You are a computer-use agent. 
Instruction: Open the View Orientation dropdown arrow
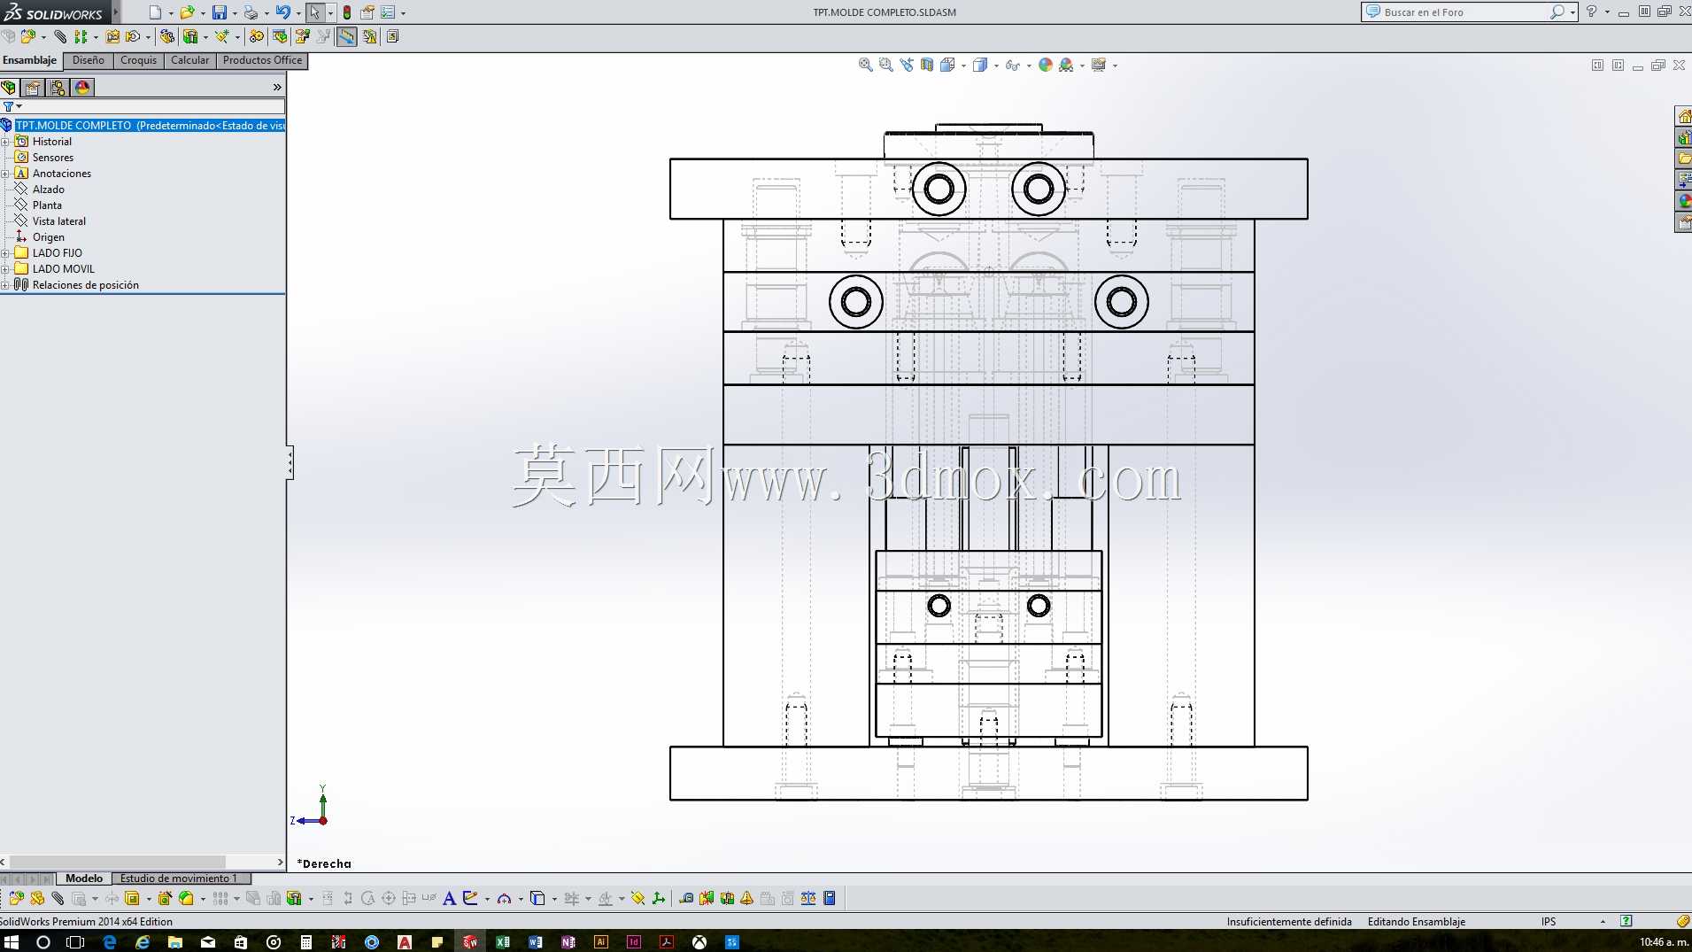tap(963, 66)
